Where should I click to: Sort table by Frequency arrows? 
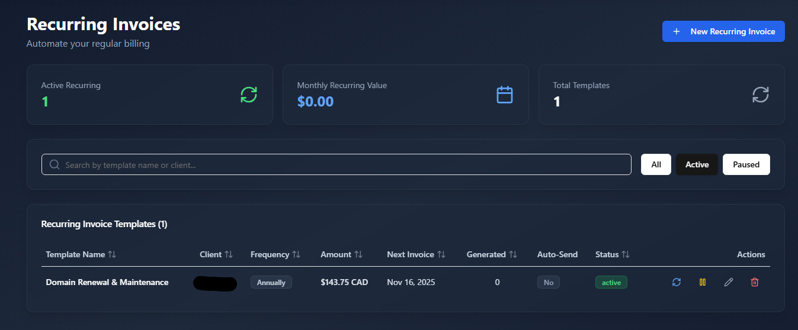[x=296, y=254]
